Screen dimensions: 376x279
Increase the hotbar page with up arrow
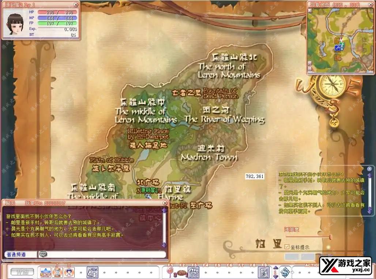coord(276,268)
